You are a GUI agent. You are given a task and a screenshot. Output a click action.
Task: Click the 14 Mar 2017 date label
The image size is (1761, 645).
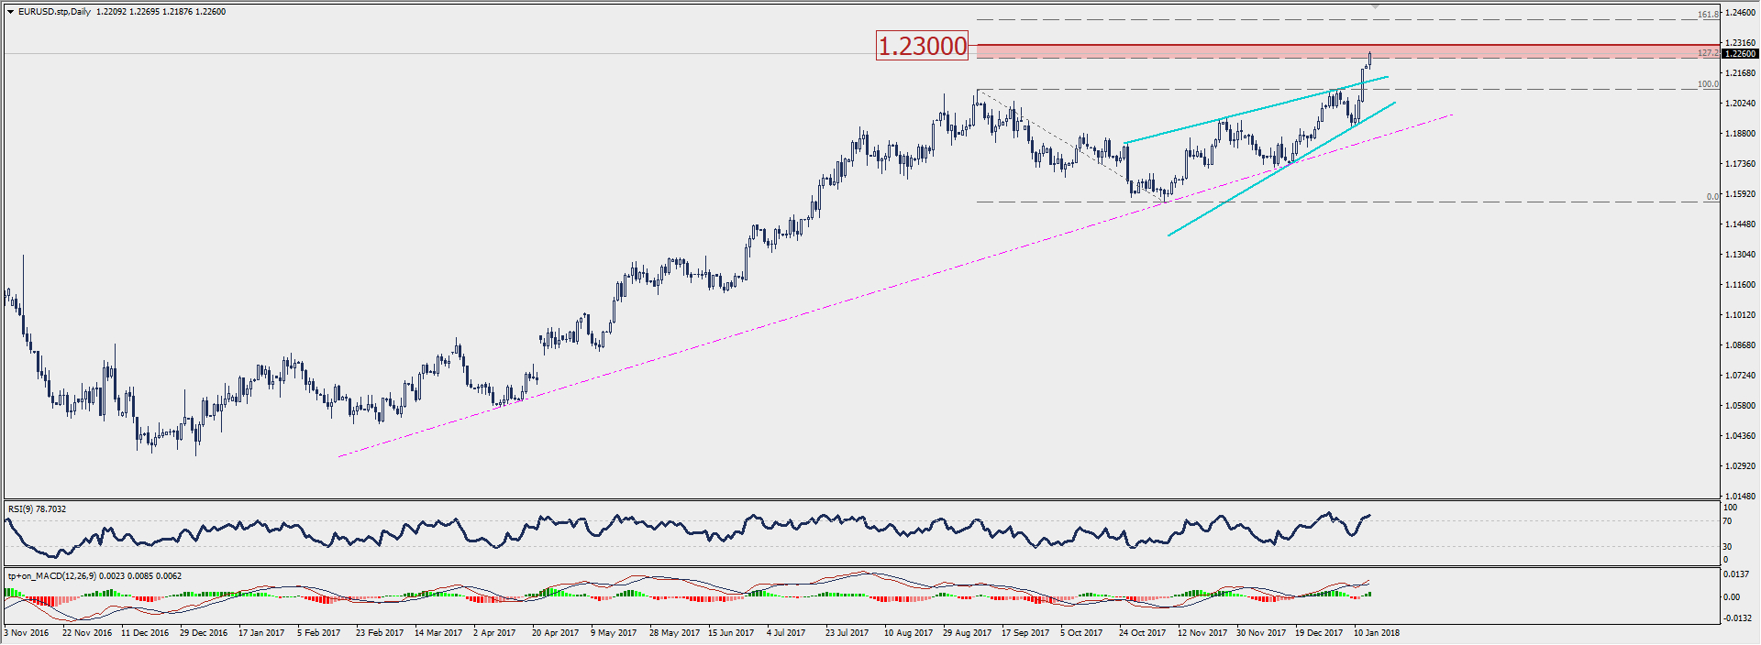438,633
